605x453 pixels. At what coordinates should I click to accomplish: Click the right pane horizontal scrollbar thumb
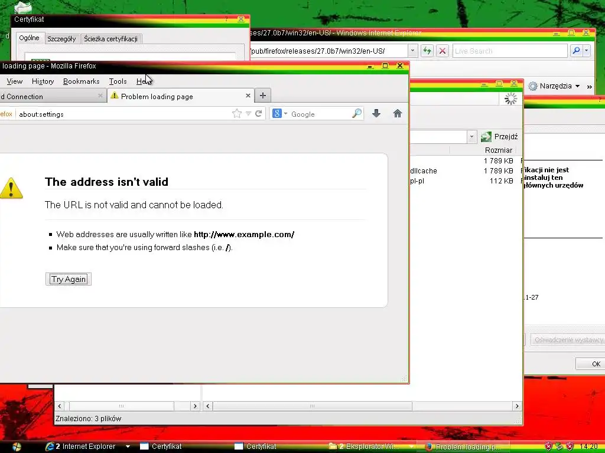click(x=313, y=406)
